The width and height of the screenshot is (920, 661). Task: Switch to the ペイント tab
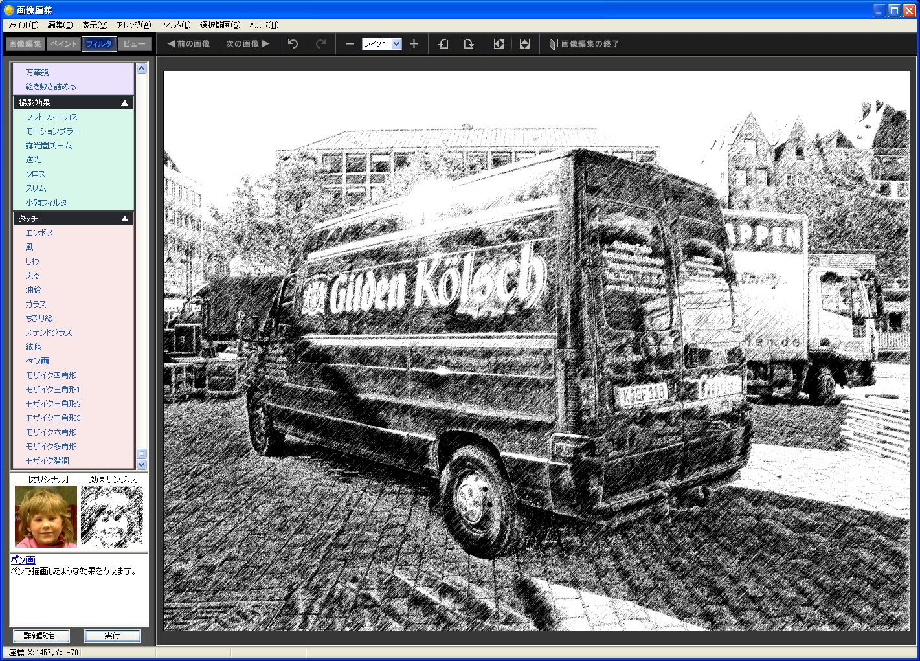click(63, 43)
